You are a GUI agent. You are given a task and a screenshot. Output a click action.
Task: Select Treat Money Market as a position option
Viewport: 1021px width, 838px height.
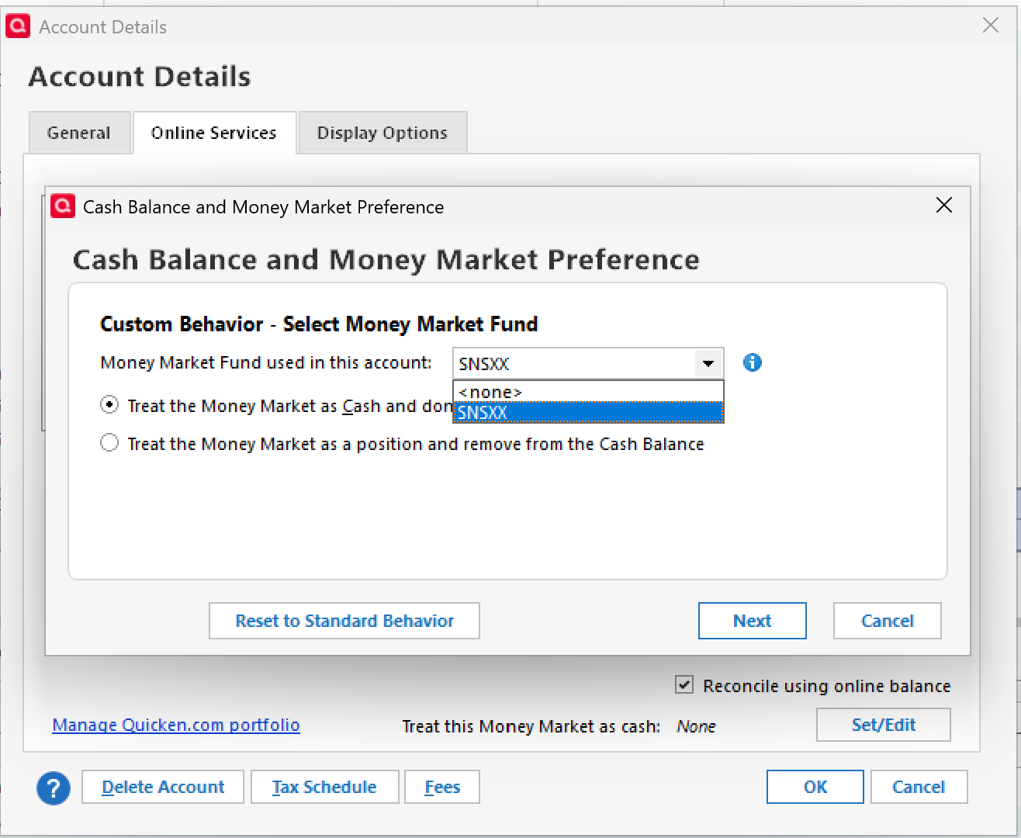pos(109,443)
